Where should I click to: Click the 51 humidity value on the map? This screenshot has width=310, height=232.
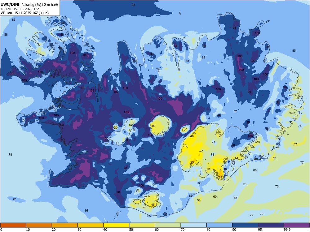click(237, 158)
